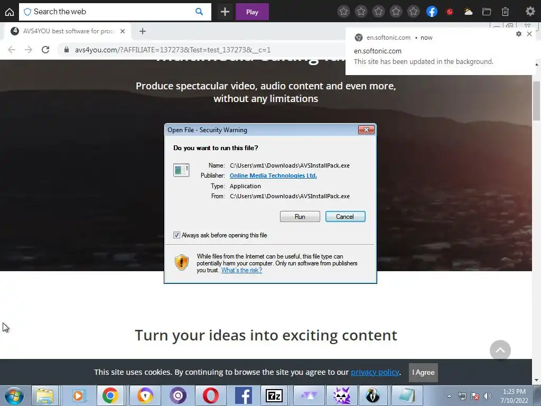Click the star shortcut next to Facebook icon
The height and width of the screenshot is (406, 541).
coord(413,12)
